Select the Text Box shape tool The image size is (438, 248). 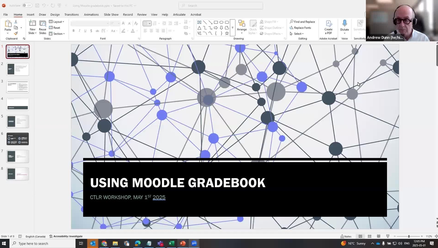199,22
